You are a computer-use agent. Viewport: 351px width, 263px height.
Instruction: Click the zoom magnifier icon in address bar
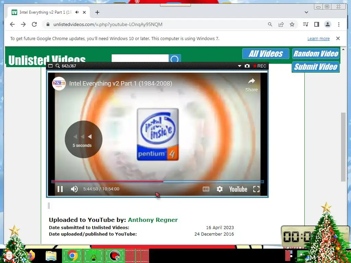[x=270, y=24]
